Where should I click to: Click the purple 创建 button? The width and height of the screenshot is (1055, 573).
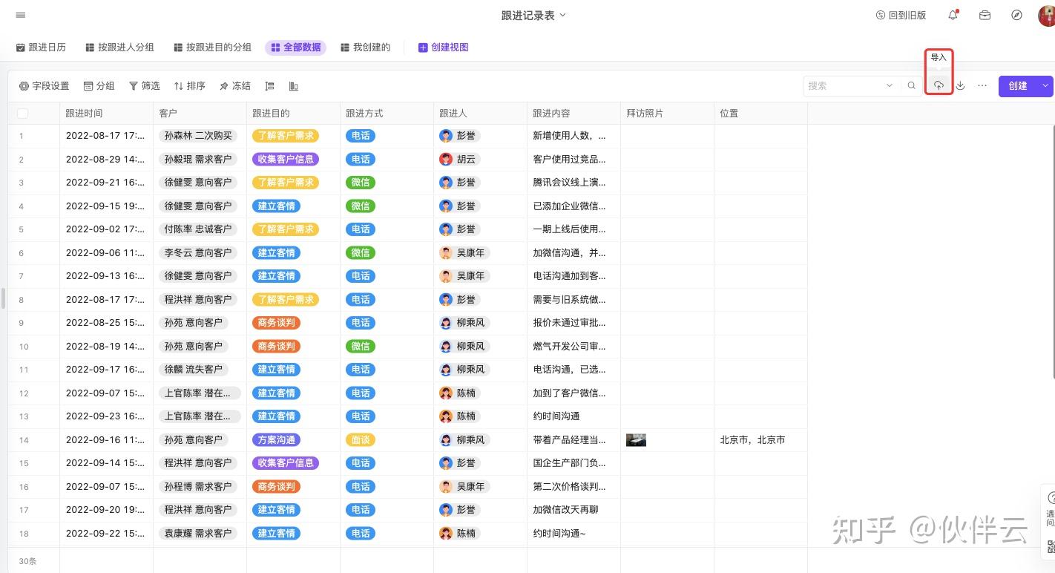click(1018, 86)
